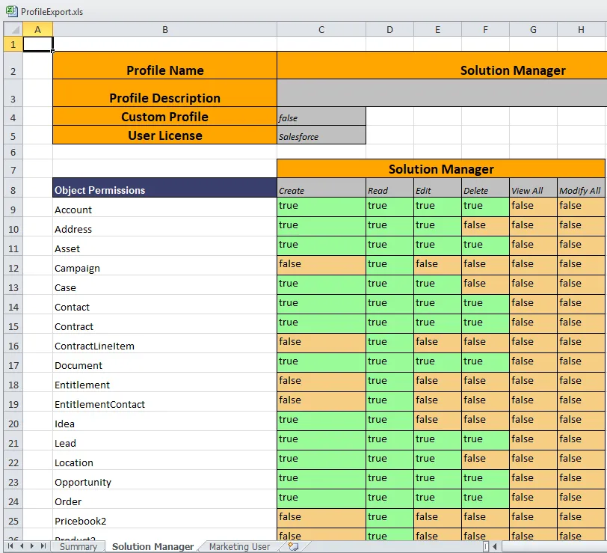Click the 'Object Permissions' header cell

pos(165,188)
